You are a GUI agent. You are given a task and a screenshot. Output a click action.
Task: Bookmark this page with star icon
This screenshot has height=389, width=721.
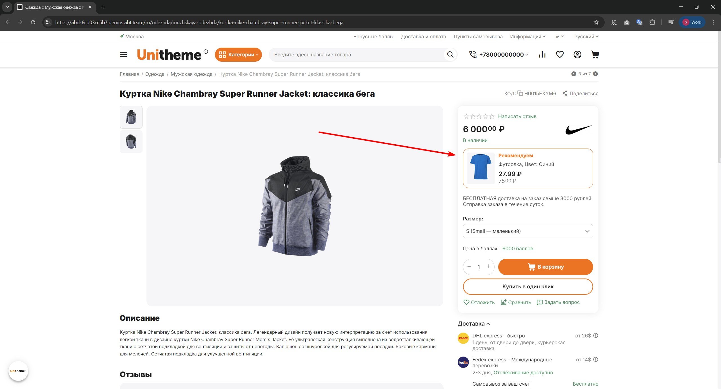(596, 22)
